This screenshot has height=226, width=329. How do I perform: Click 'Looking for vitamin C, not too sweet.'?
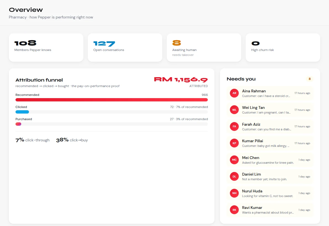pos(267,196)
